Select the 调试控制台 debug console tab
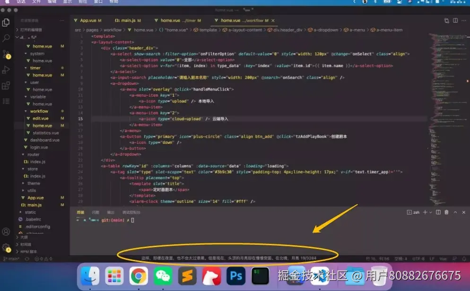The height and width of the screenshot is (291, 470). click(x=131, y=212)
